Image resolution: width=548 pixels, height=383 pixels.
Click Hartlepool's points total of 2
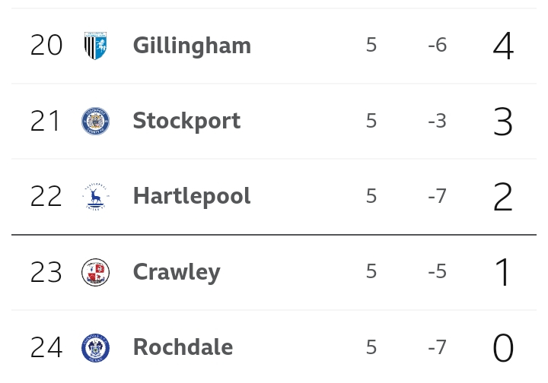(503, 197)
